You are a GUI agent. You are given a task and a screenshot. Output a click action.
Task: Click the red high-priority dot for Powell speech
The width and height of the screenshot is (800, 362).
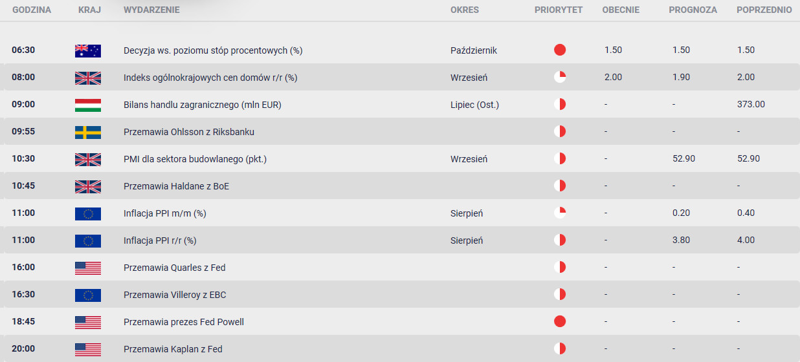[560, 322]
